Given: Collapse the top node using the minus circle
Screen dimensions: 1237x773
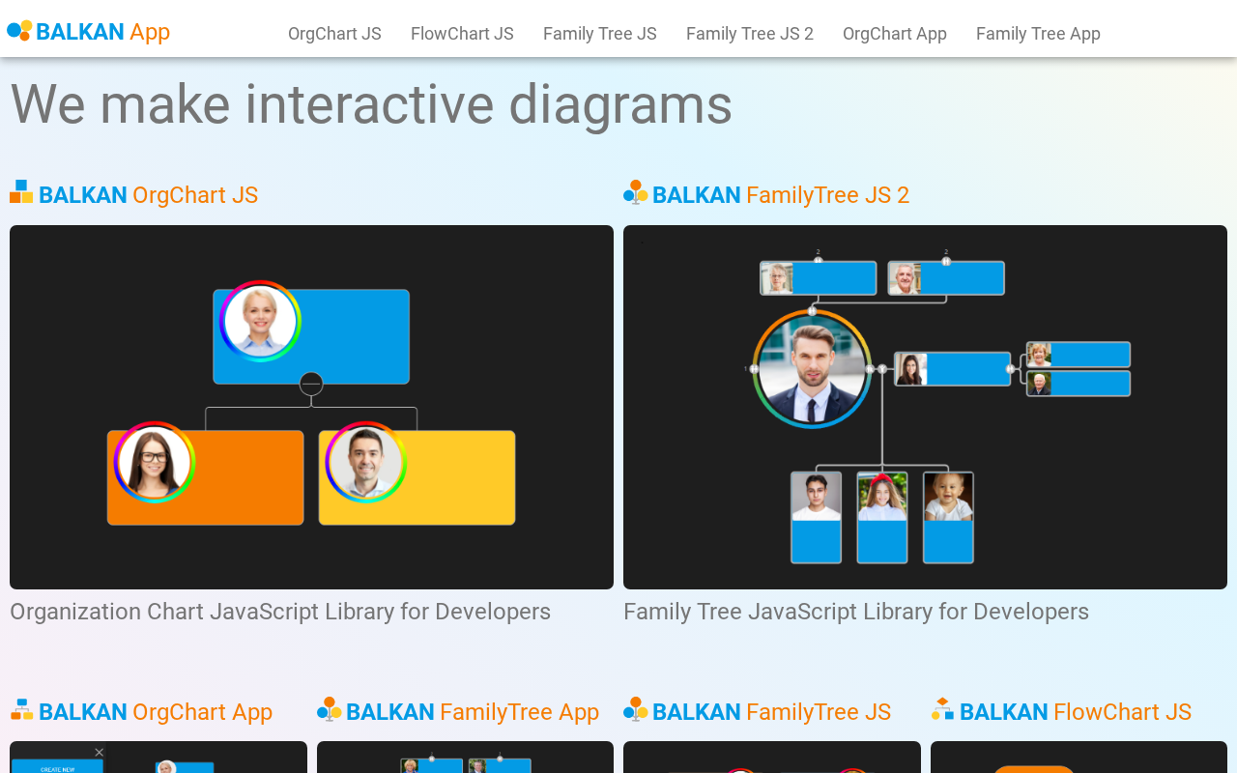Looking at the screenshot, I should click(311, 384).
